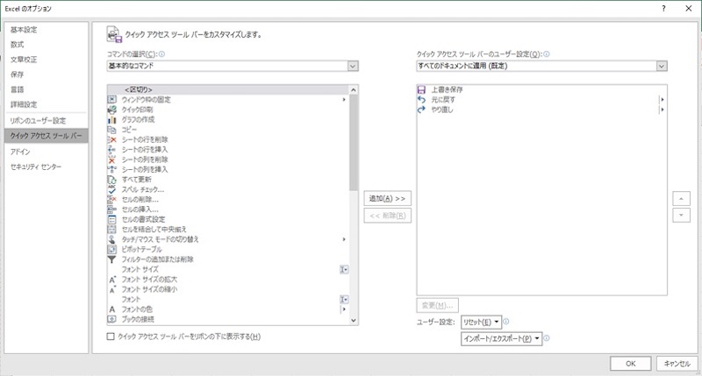Click info icon beside ユーザー設定(Q) toolbar label

[x=546, y=53]
